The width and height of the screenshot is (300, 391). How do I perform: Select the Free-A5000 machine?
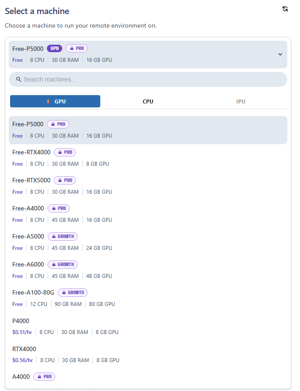pyautogui.click(x=148, y=242)
